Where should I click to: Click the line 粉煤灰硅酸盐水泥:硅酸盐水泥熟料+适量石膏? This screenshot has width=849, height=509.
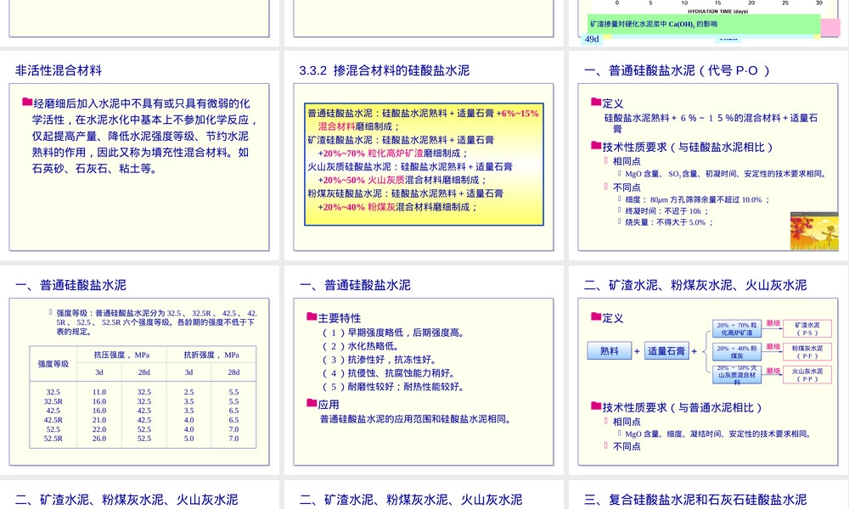tap(406, 193)
